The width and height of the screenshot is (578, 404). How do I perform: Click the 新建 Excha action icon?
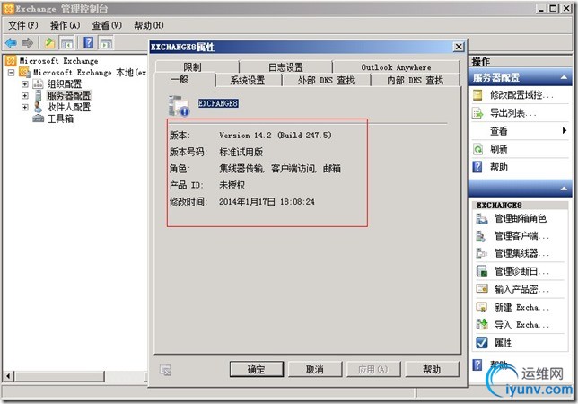coord(482,307)
